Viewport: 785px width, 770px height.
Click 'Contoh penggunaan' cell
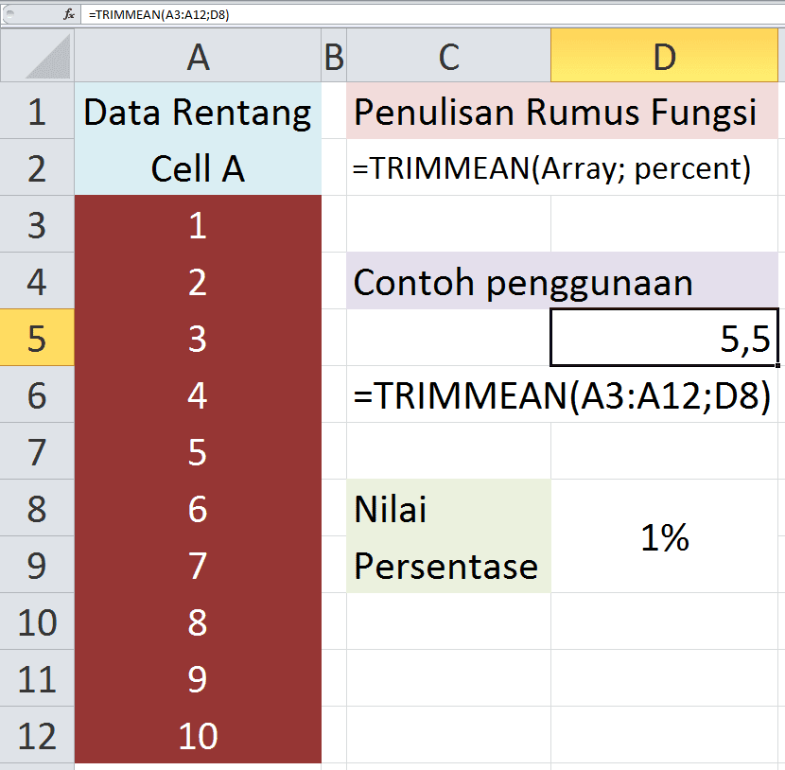(x=562, y=280)
